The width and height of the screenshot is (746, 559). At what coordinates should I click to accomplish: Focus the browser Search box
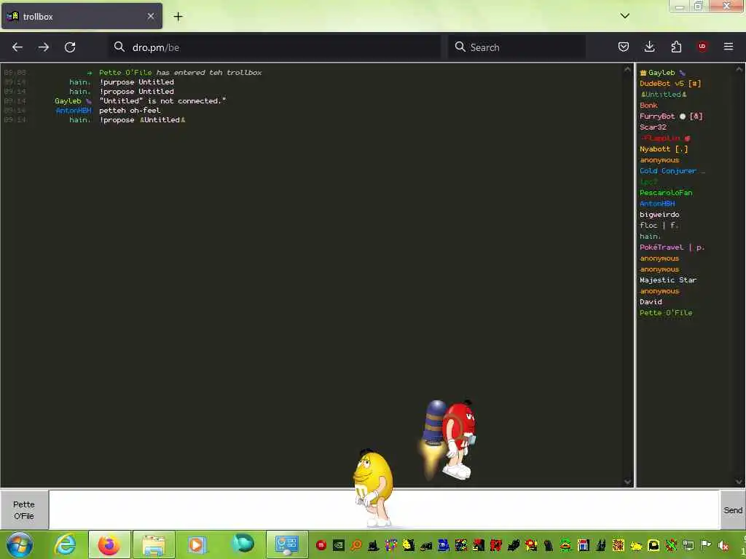pyautogui.click(x=517, y=47)
